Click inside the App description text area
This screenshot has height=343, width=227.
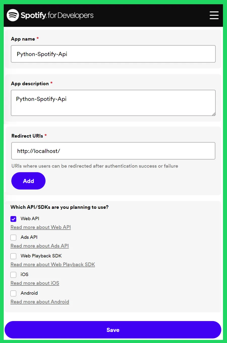click(113, 103)
